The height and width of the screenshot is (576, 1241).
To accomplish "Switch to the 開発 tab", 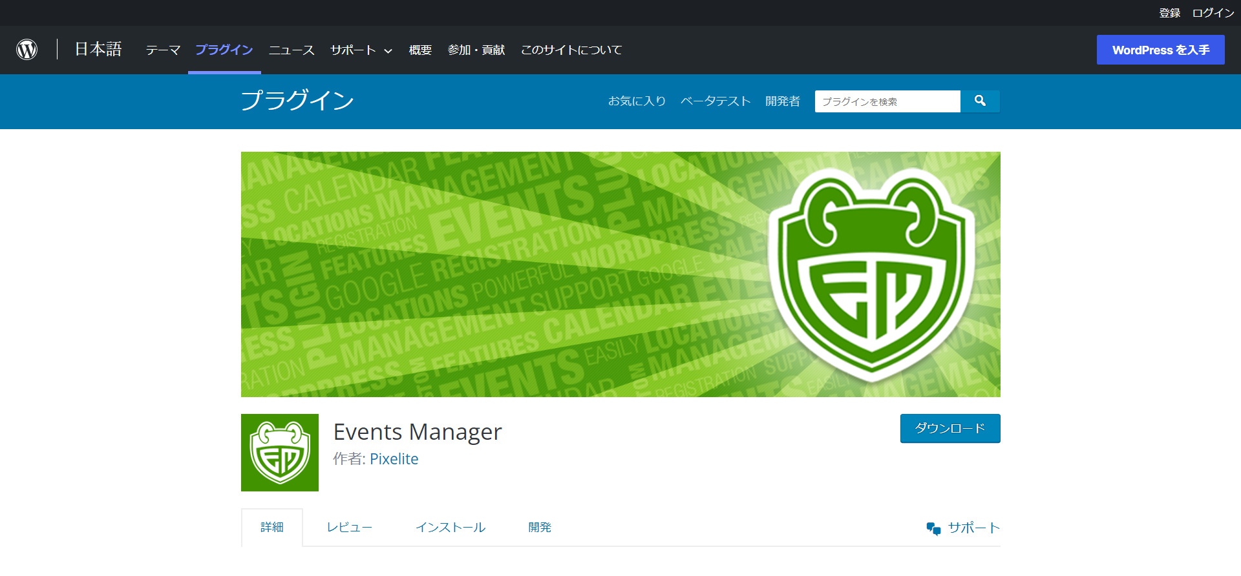I will coord(540,528).
